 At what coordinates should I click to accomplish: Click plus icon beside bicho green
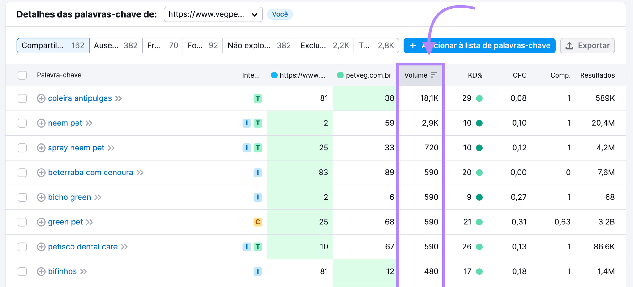pos(41,197)
